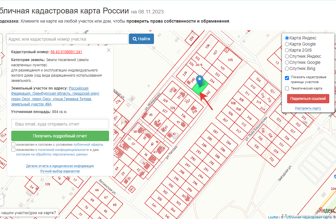The width and height of the screenshot is (336, 219).
Task: Open Настроить карту link
Action: (308, 108)
